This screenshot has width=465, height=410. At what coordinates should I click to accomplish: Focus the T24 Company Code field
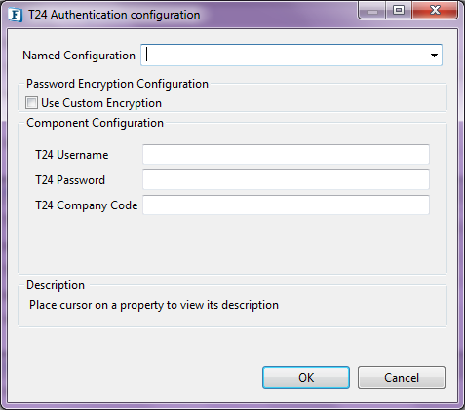click(286, 205)
